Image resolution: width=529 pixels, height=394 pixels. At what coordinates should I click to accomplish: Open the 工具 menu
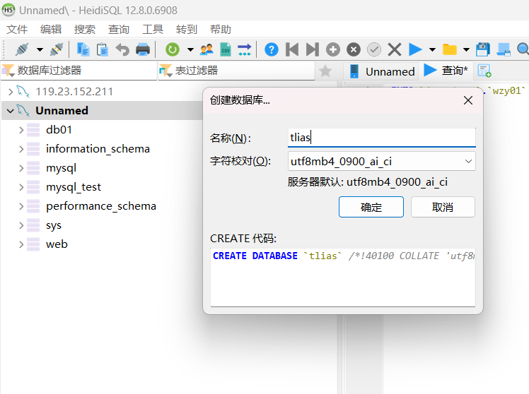coord(153,29)
